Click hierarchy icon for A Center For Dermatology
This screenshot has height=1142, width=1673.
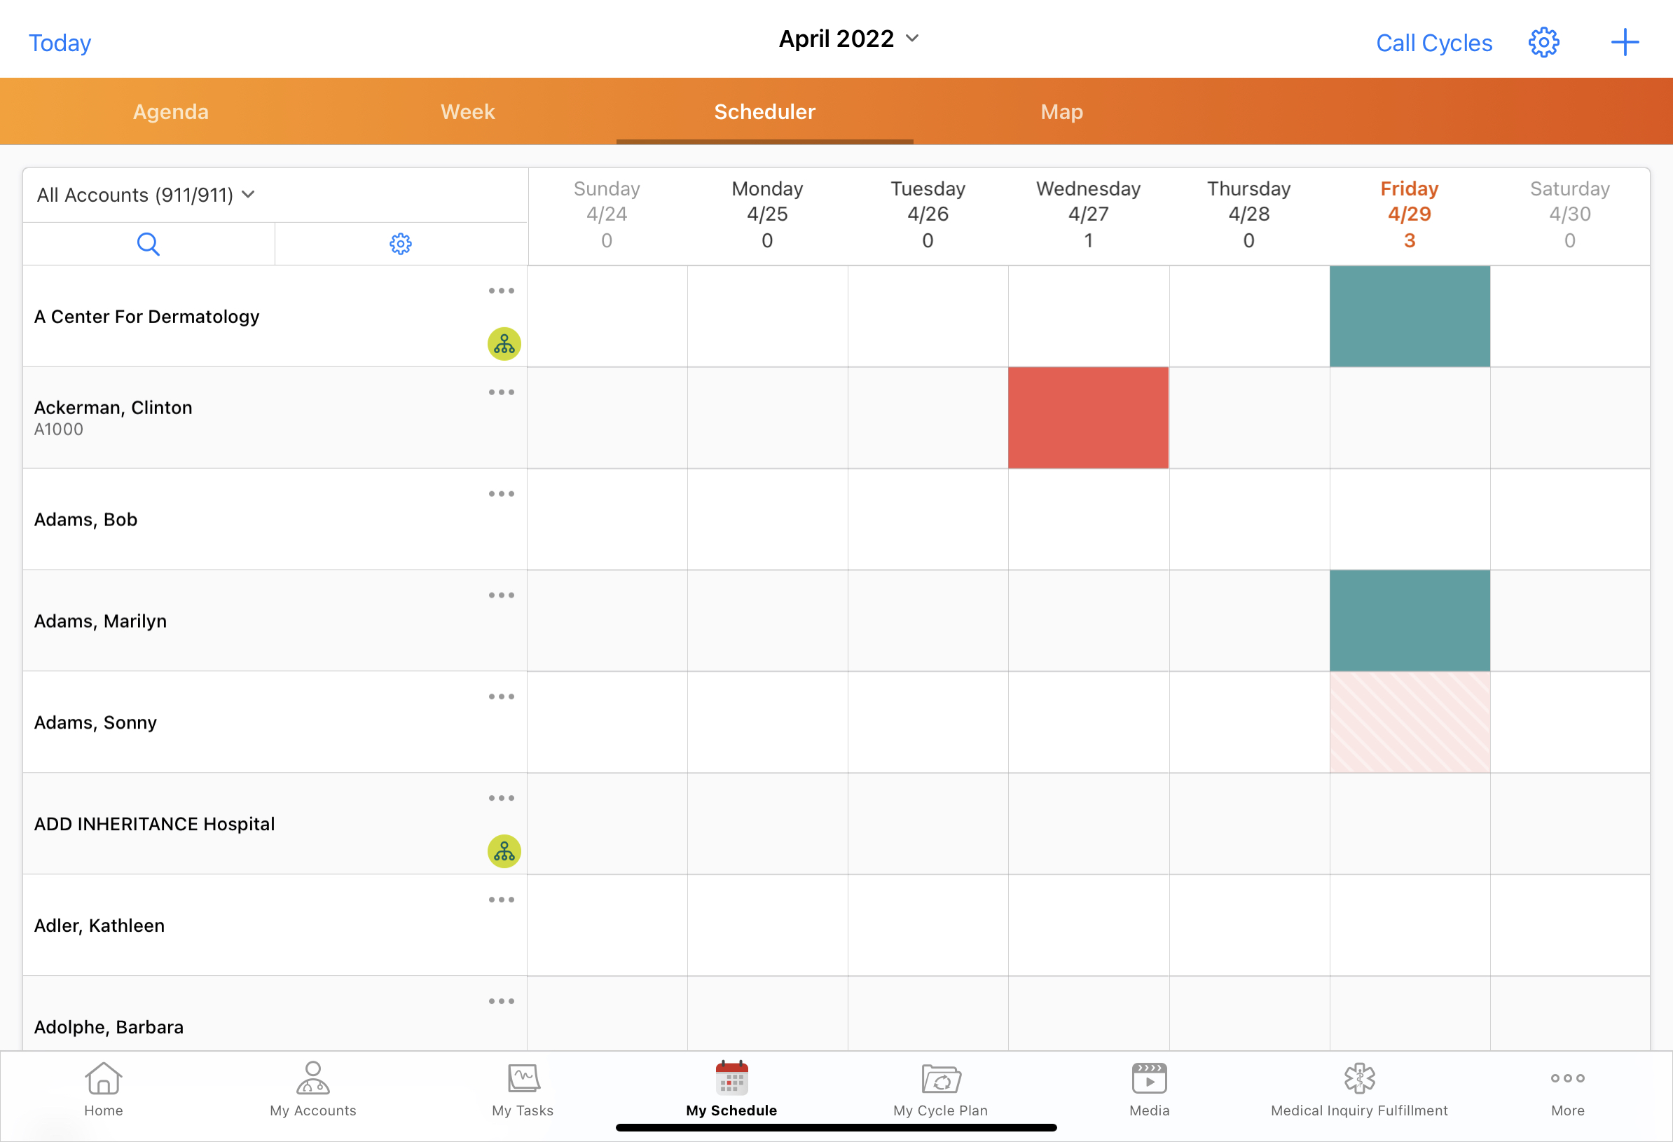[x=504, y=344]
